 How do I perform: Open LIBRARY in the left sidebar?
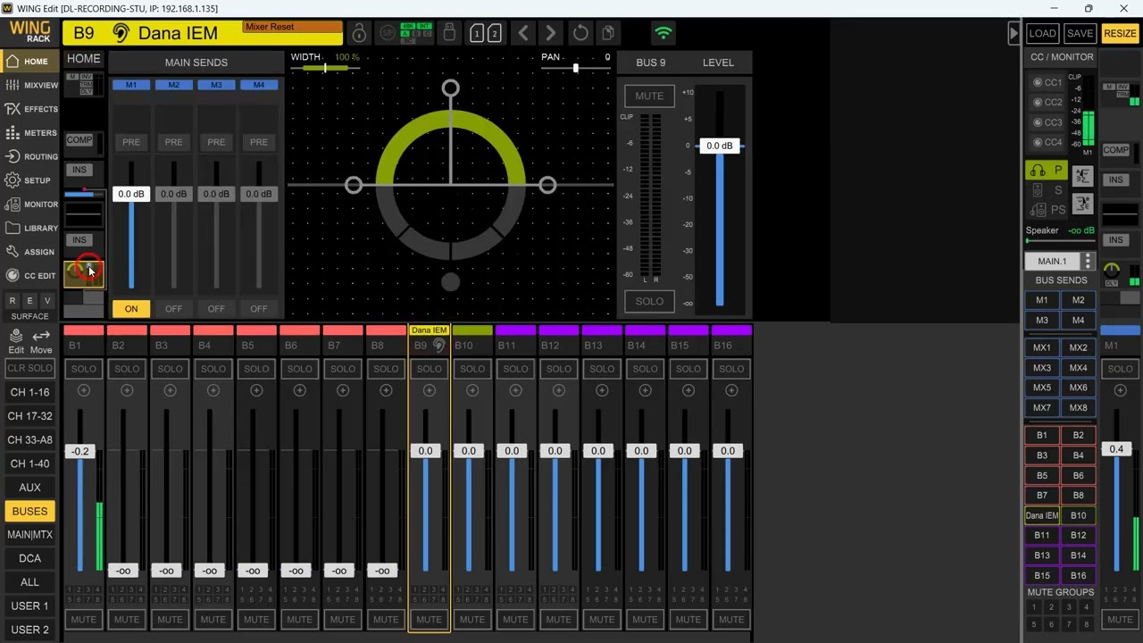tap(29, 228)
